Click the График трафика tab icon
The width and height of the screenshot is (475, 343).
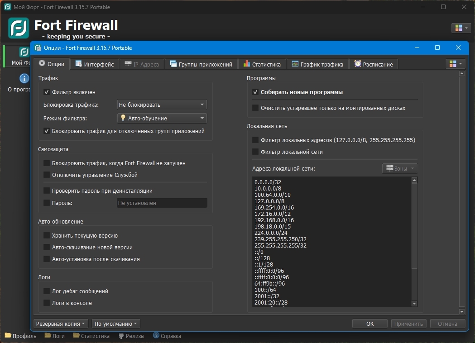click(295, 63)
